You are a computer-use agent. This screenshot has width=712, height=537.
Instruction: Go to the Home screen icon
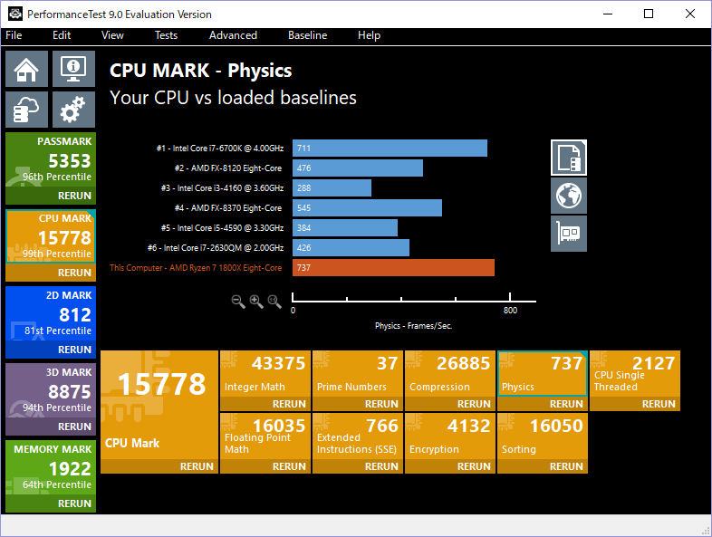26,69
